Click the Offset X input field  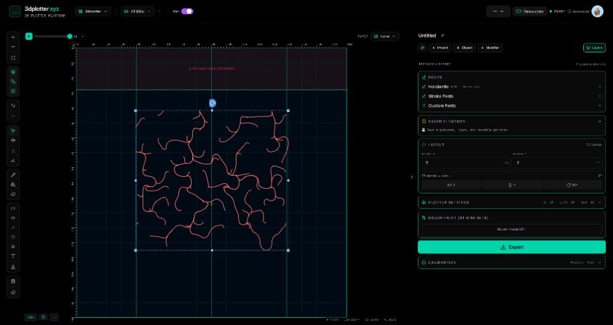(x=466, y=162)
